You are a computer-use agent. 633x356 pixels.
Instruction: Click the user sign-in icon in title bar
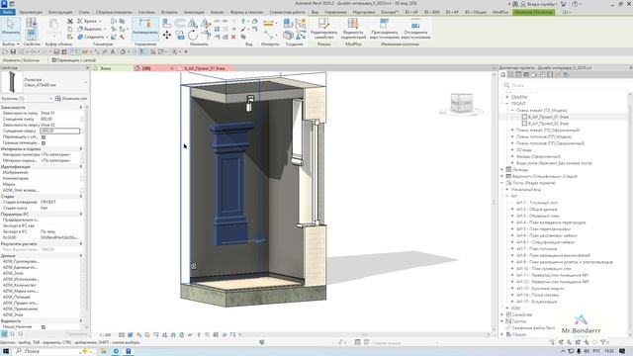click(x=523, y=4)
